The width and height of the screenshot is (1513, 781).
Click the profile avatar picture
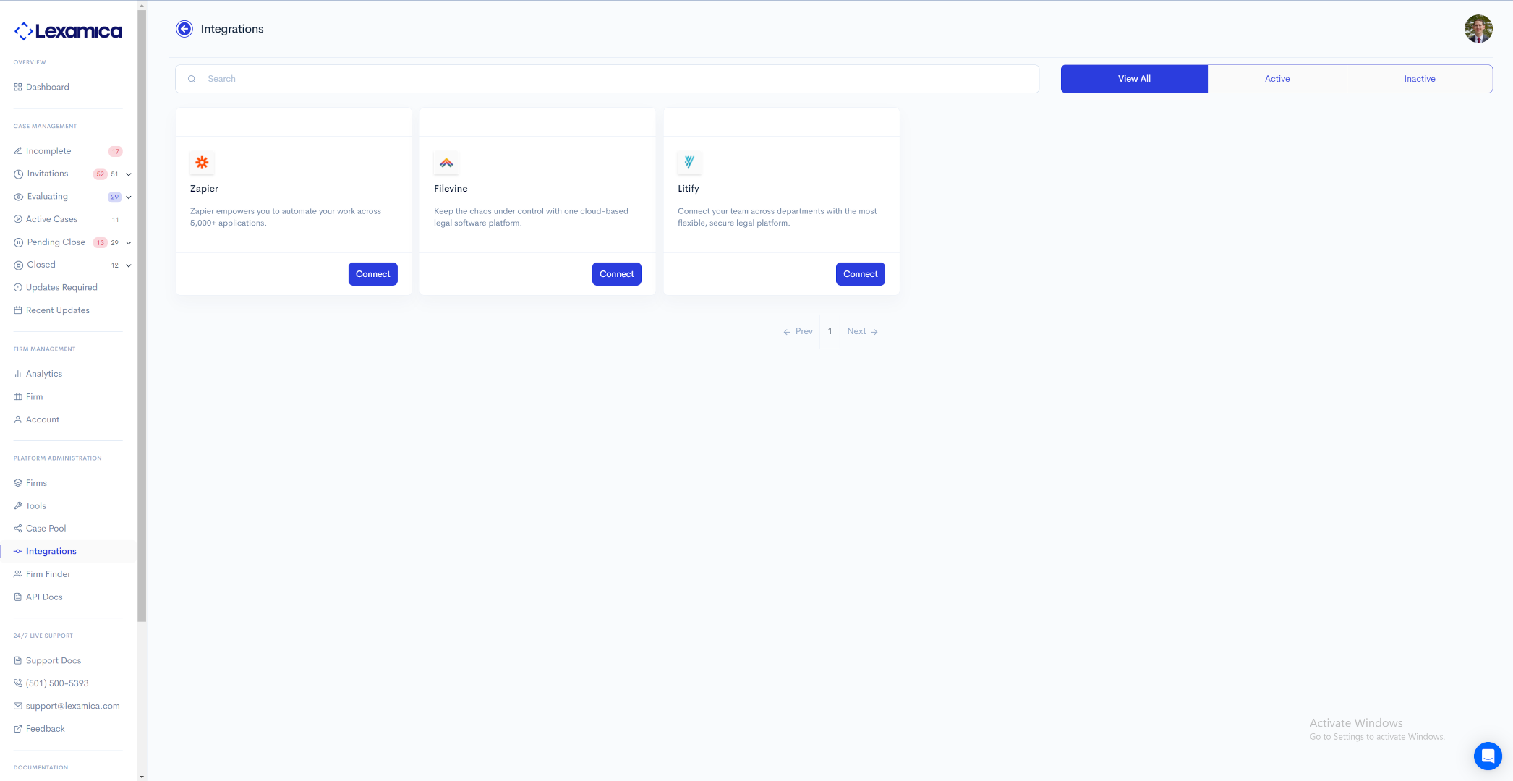point(1478,29)
